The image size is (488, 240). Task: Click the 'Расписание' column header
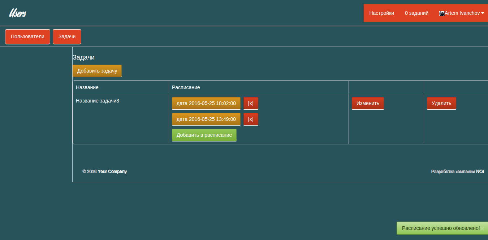tap(186, 87)
